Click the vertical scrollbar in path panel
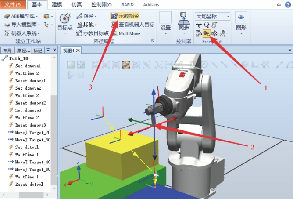293x199 pixels. (54, 139)
